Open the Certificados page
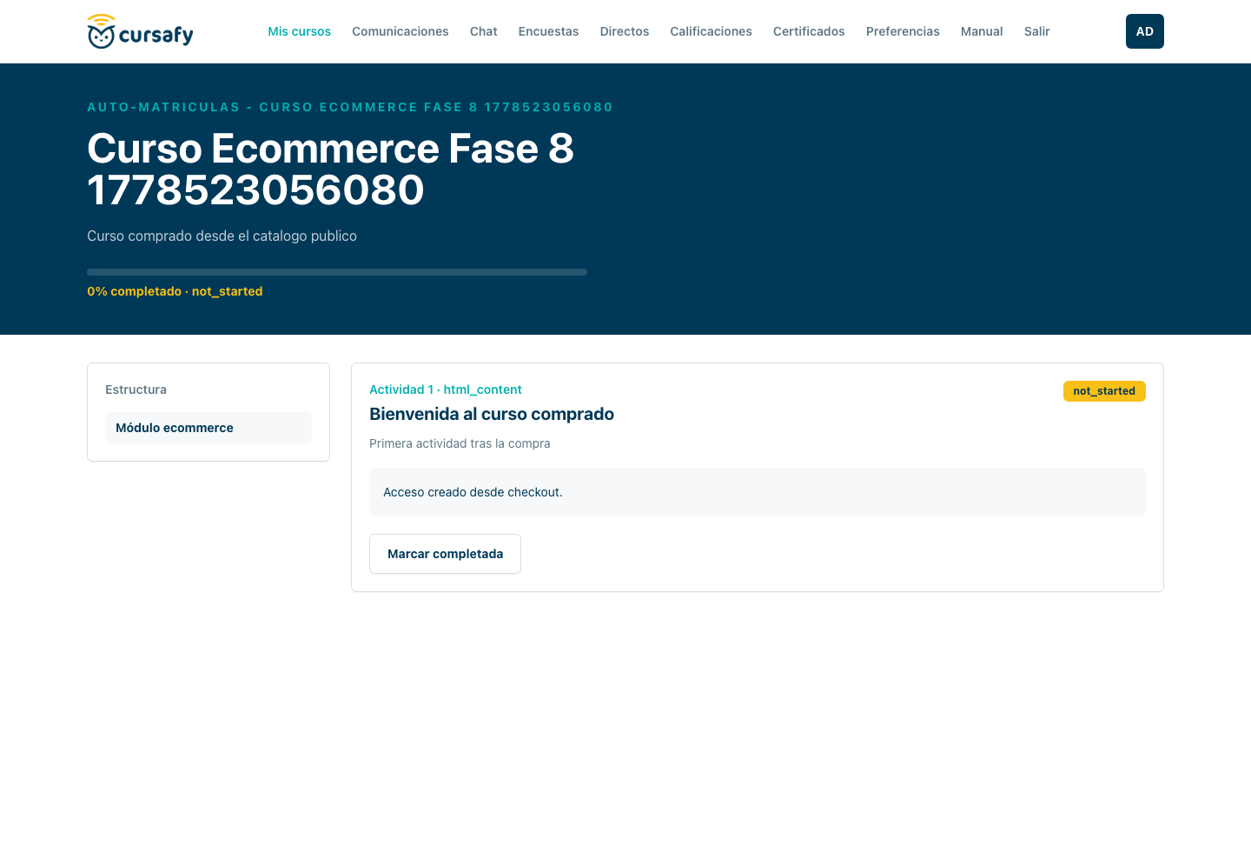 809,31
